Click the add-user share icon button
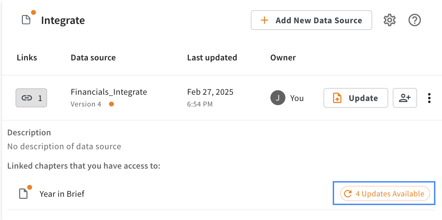This screenshot has height=220, width=442. tap(405, 98)
